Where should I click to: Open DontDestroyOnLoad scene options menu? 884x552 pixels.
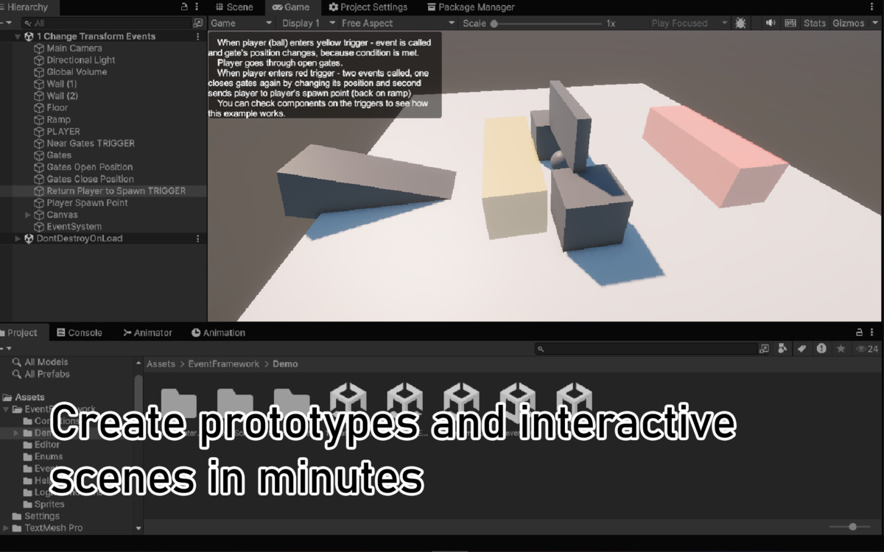click(197, 238)
